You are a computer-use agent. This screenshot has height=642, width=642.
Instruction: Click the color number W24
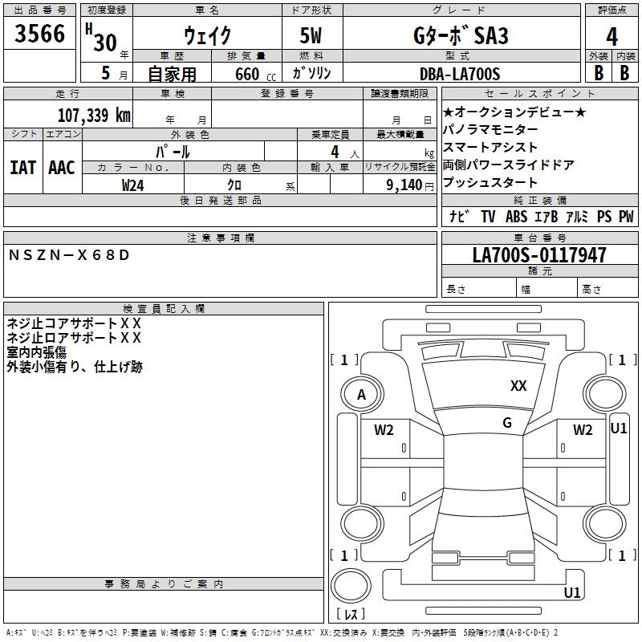(132, 185)
